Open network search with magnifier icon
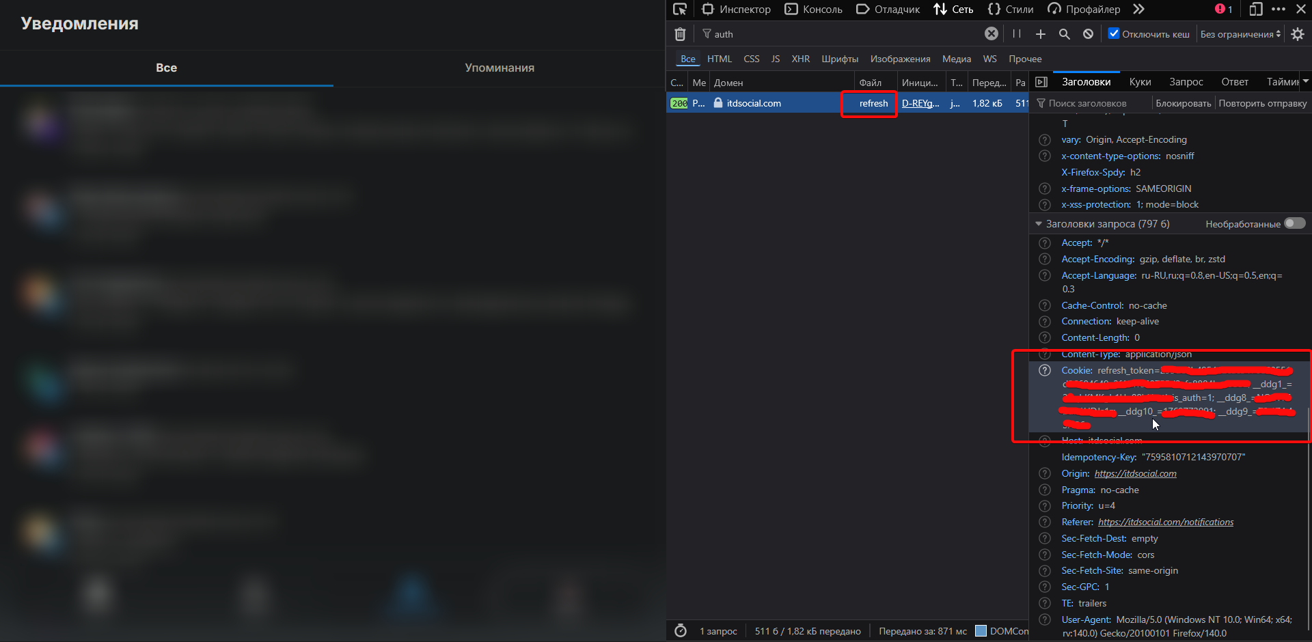The image size is (1312, 642). [x=1064, y=34]
